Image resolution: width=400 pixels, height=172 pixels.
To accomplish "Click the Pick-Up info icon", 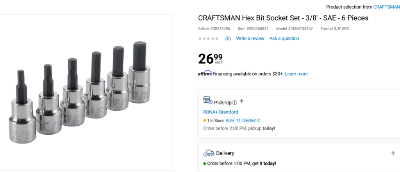I will pyautogui.click(x=235, y=103).
